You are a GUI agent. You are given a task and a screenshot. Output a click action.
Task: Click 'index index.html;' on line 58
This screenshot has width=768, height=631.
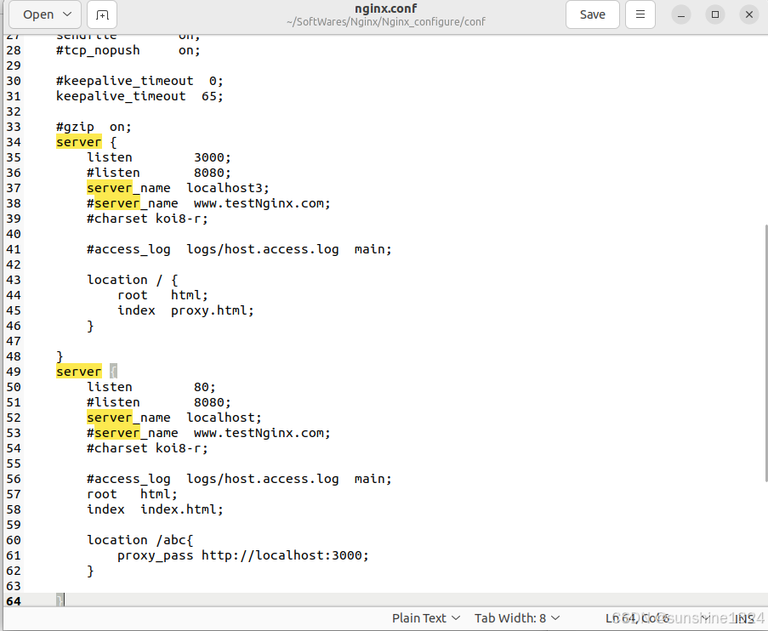[x=155, y=509]
